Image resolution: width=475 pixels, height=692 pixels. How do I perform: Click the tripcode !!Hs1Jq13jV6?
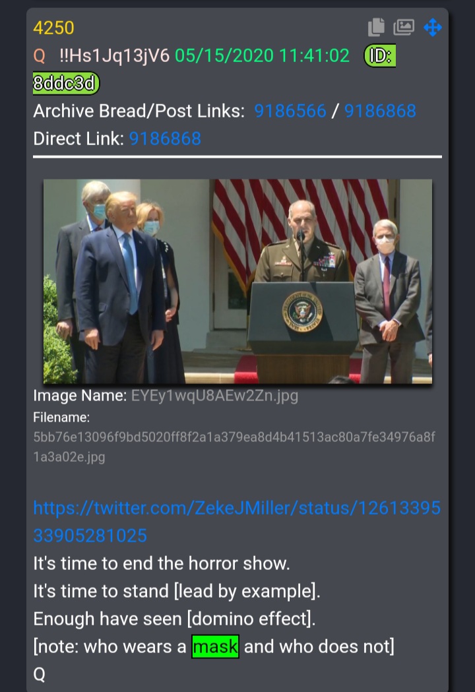point(114,55)
